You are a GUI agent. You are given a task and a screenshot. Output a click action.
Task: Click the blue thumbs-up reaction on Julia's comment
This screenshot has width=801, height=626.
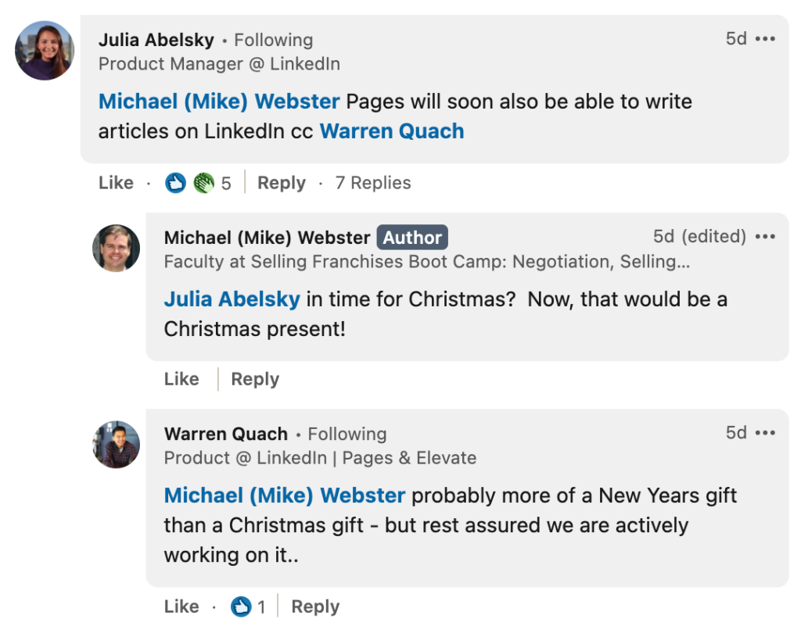(x=175, y=183)
